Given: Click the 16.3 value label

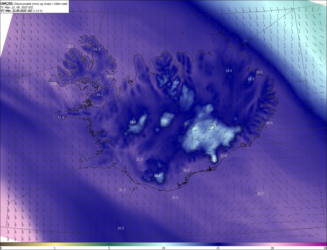Looking at the screenshot, I should [97, 49].
